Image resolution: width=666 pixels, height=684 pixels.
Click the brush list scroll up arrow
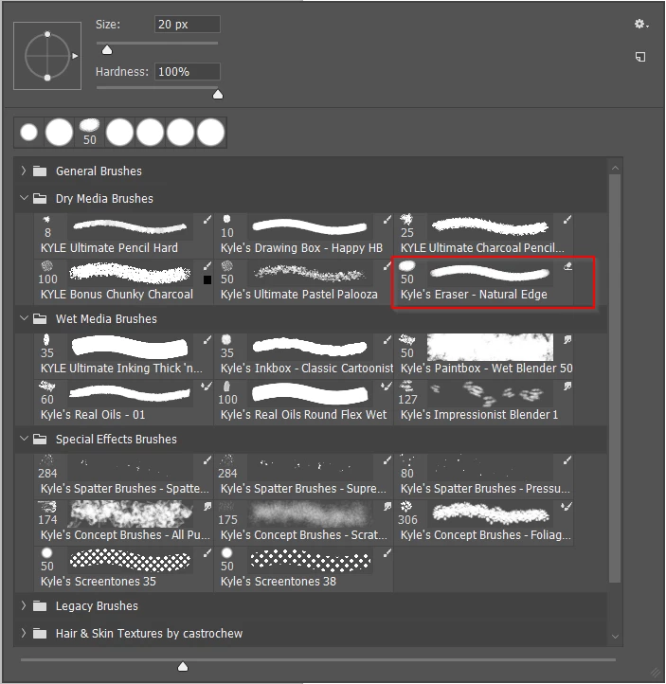pyautogui.click(x=615, y=168)
